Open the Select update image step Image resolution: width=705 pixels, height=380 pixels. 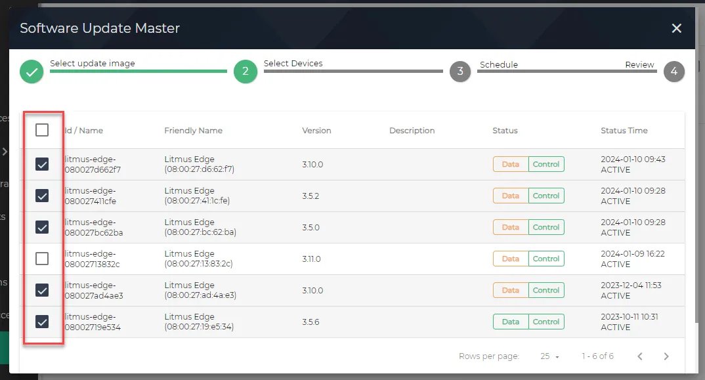click(92, 64)
